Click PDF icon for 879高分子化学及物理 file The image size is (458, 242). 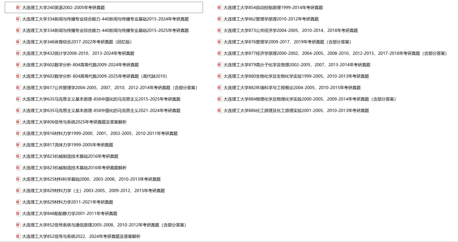point(220,65)
